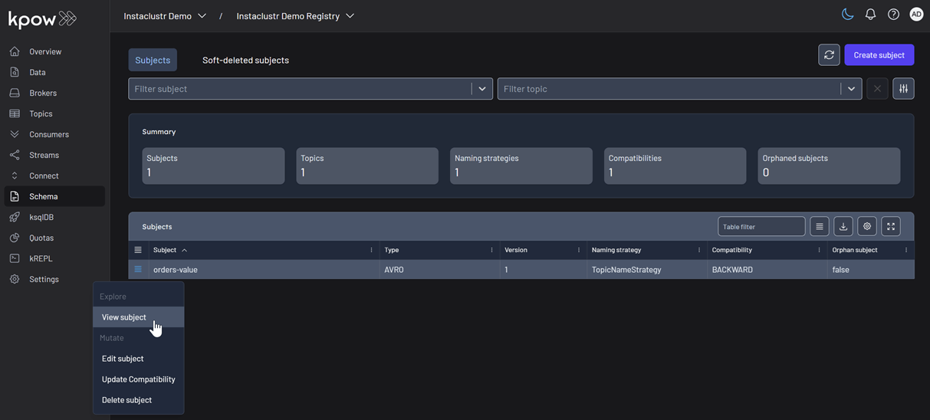This screenshot has width=930, height=420.
Task: Open the notifications bell
Action: [870, 15]
